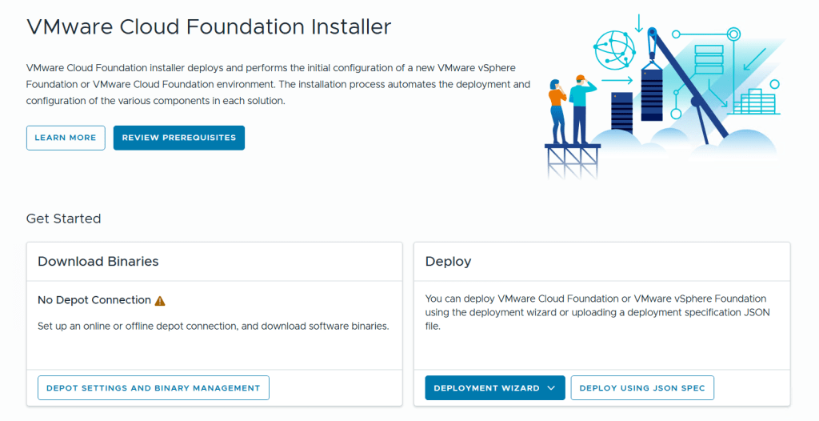Screen dimensions: 819x421
Task: Click the dark server tower beside the workers
Action: pyautogui.click(x=621, y=111)
